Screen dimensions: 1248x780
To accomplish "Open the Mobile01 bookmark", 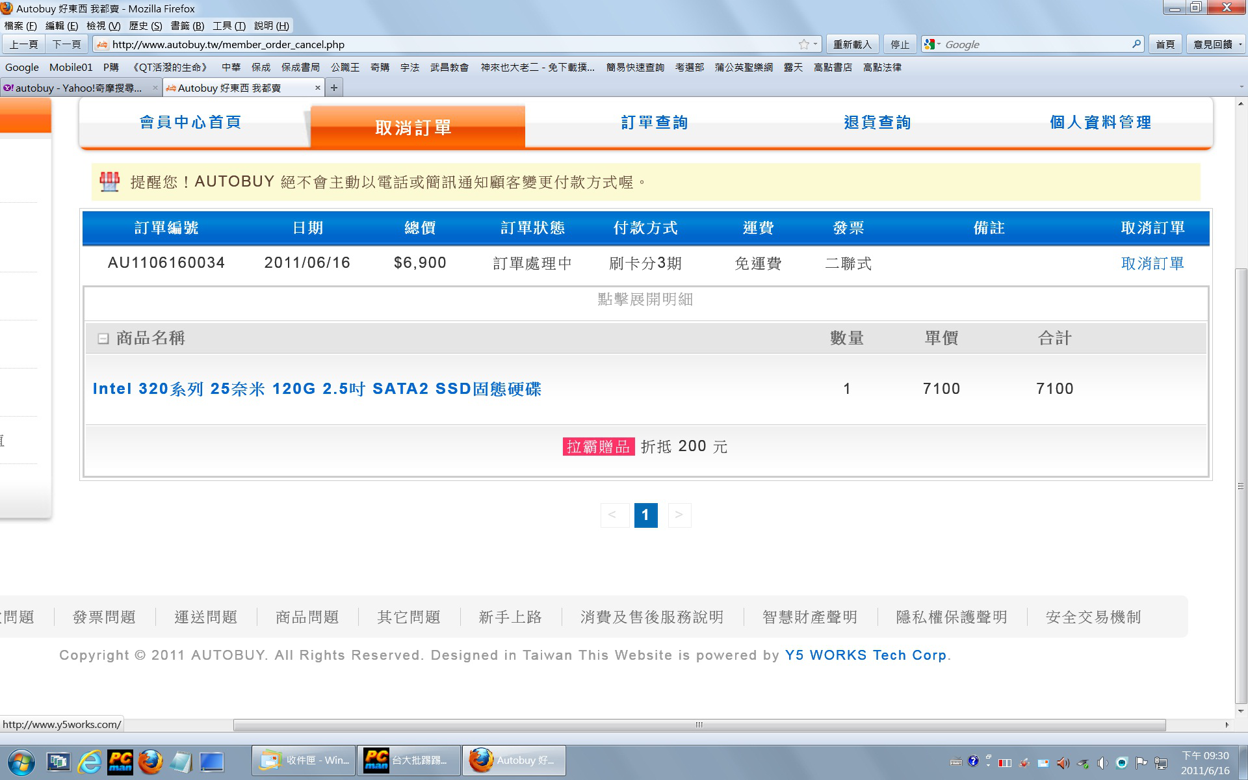I will coord(71,67).
